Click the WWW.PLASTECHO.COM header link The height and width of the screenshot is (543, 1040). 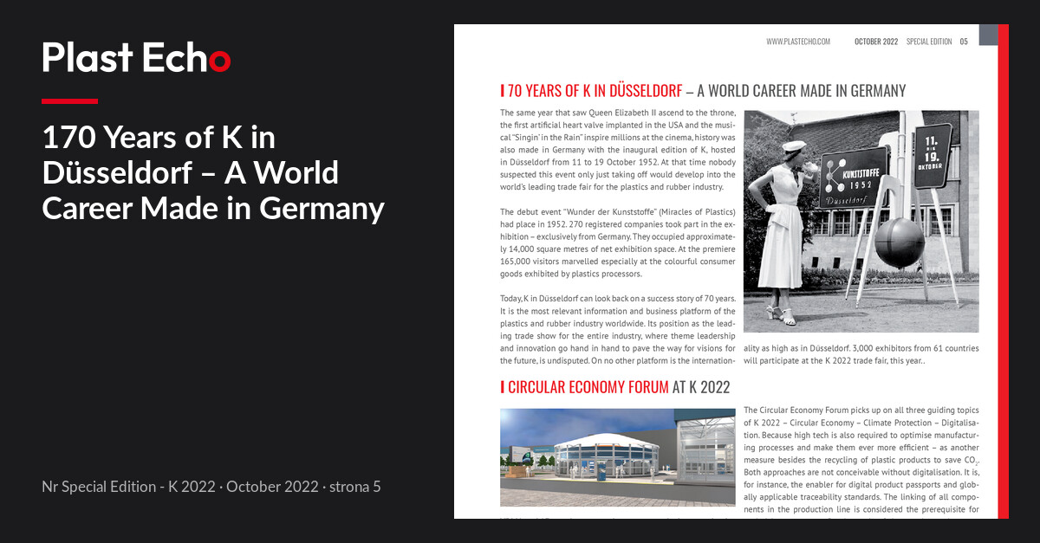[798, 42]
